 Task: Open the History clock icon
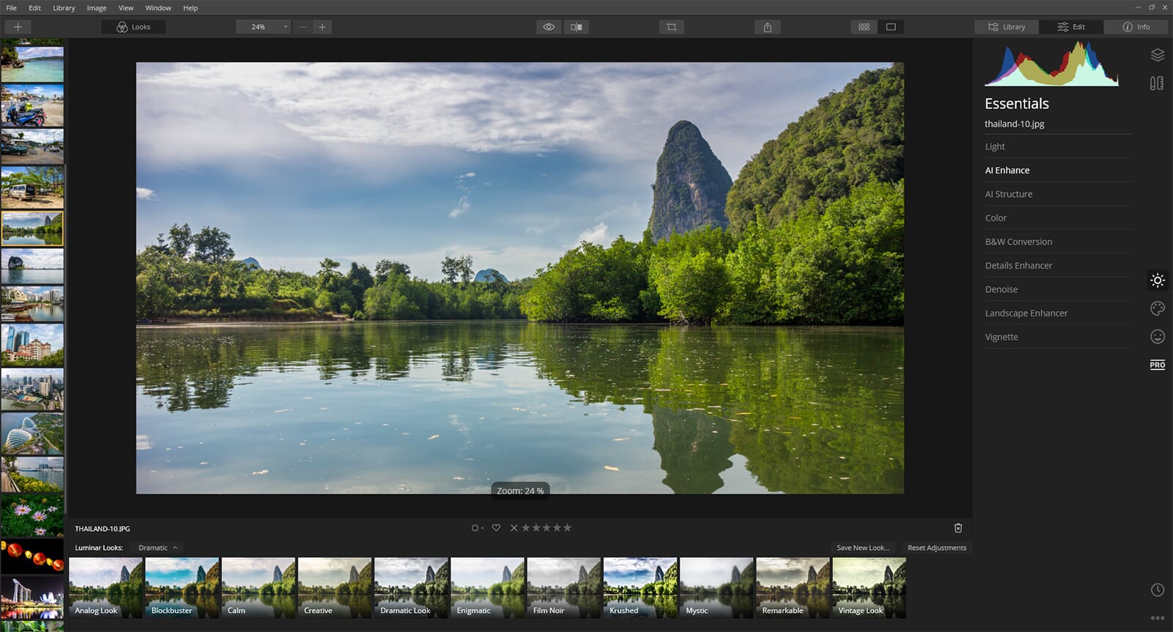pyautogui.click(x=1158, y=590)
